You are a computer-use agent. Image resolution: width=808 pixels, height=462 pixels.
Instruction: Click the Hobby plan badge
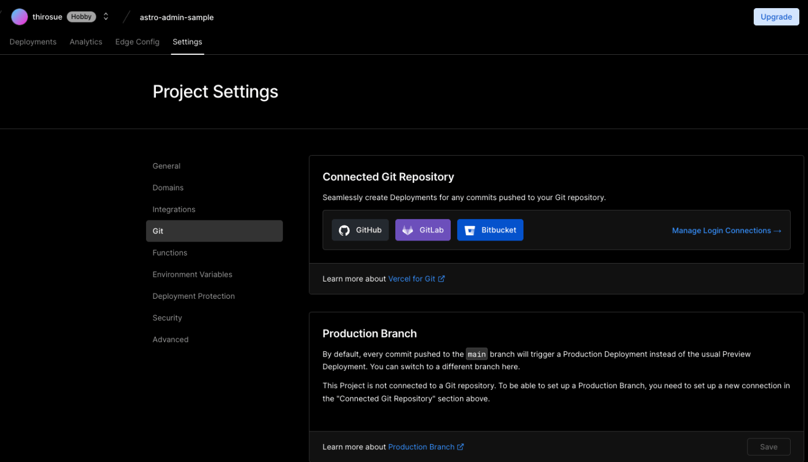coord(81,17)
